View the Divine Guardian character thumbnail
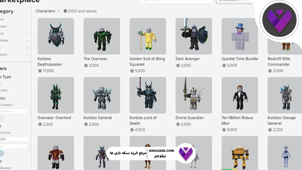 point(194,95)
